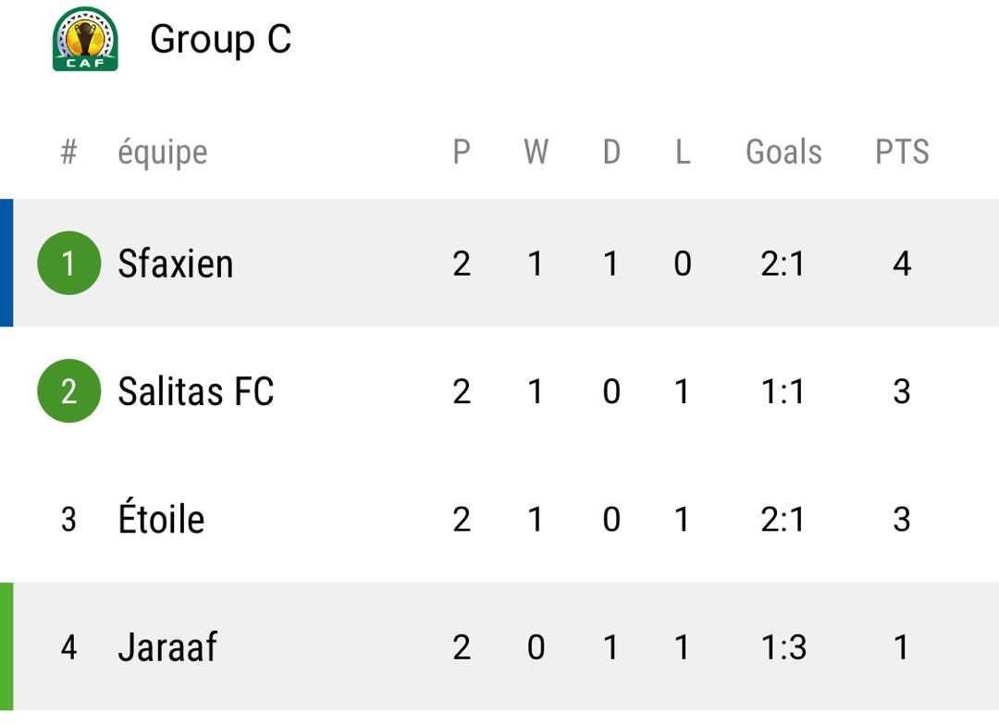Screen dimensions: 999x725
Task: Click the CAF trophy logo icon
Action: (x=85, y=40)
